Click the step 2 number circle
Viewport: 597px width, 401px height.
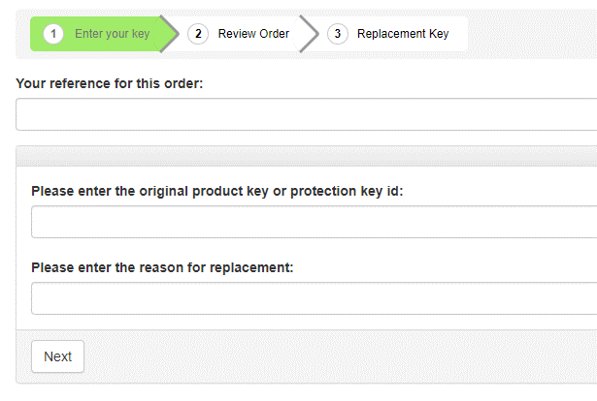pos(198,34)
